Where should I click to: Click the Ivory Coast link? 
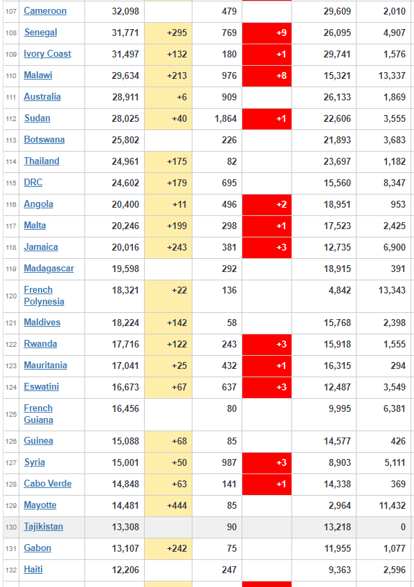[48, 54]
